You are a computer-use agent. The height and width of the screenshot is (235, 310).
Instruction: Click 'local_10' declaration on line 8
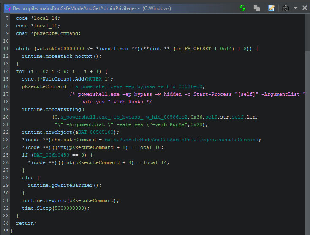tap(46, 26)
